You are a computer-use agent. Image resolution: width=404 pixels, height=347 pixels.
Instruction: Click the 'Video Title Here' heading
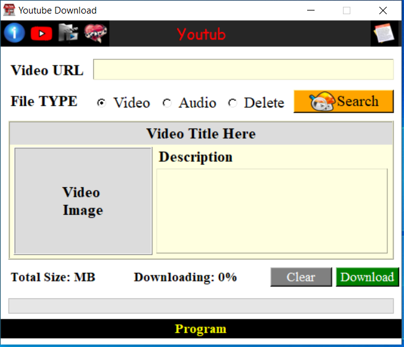tap(201, 133)
